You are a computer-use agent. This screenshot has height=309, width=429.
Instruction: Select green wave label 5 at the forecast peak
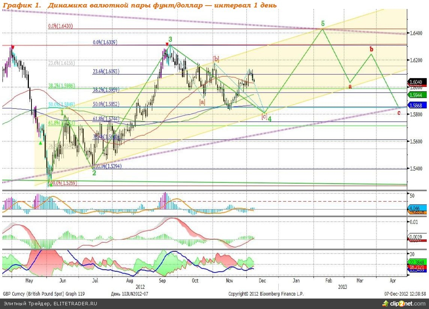323,24
